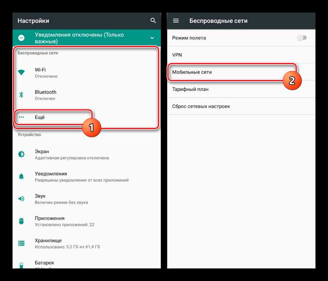Tap the search magnifier icon in Настройки

[x=153, y=21]
